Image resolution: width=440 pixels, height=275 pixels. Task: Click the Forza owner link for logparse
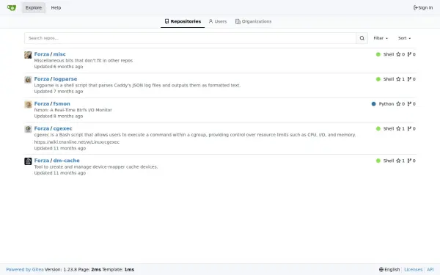click(42, 79)
